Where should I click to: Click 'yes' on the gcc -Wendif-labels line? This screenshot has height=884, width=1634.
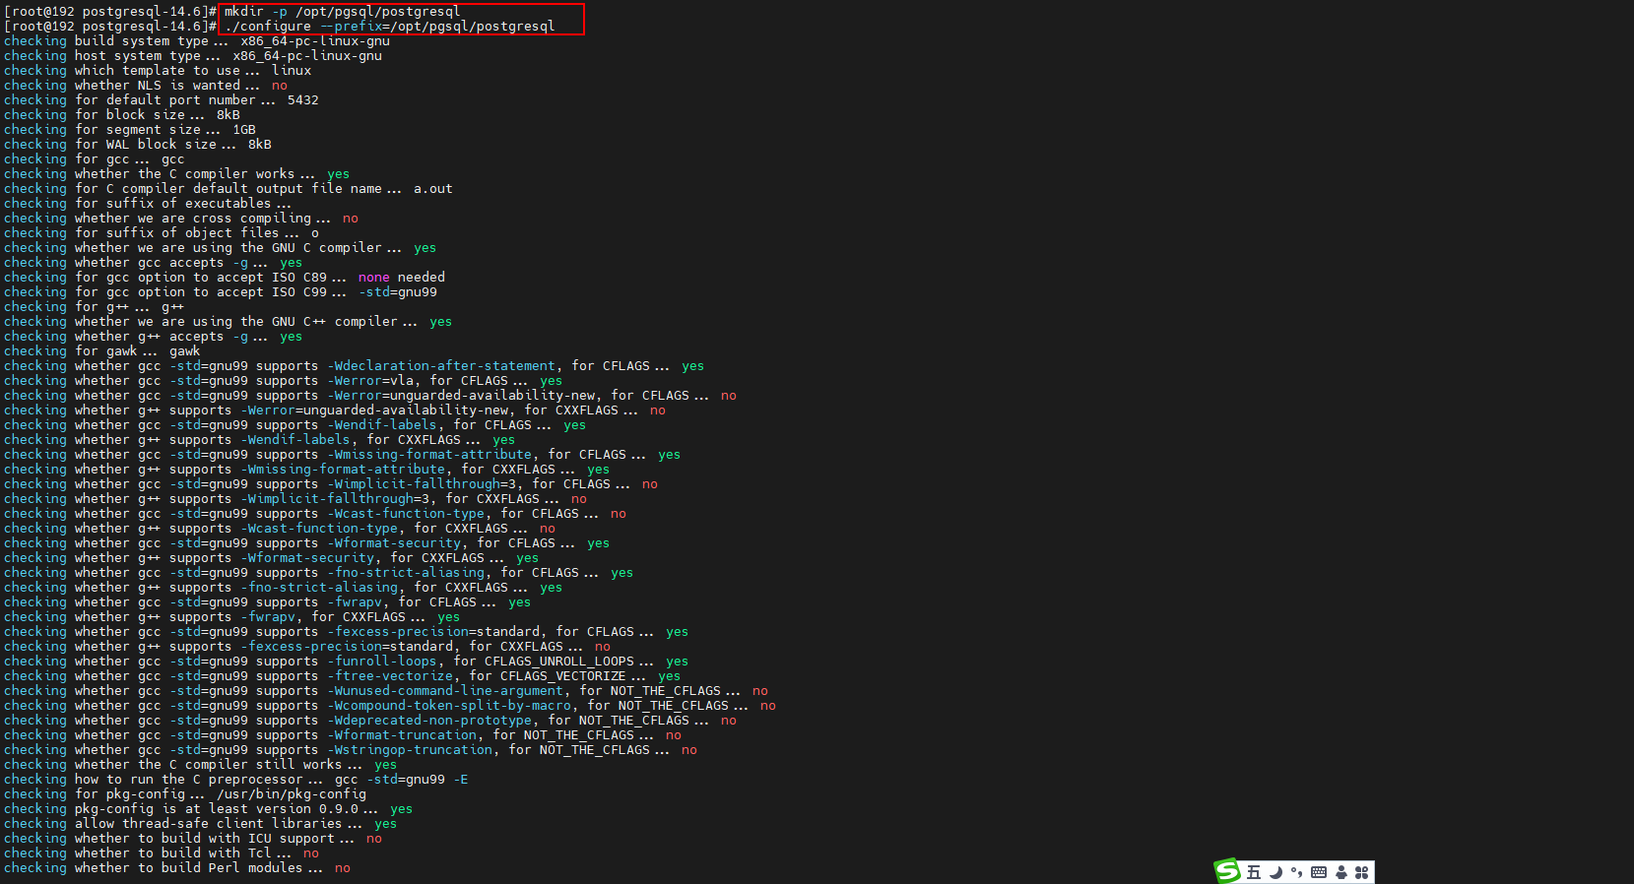pyautogui.click(x=575, y=425)
